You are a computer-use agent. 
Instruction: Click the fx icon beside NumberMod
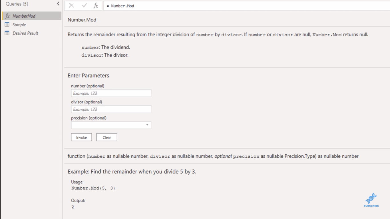7,16
